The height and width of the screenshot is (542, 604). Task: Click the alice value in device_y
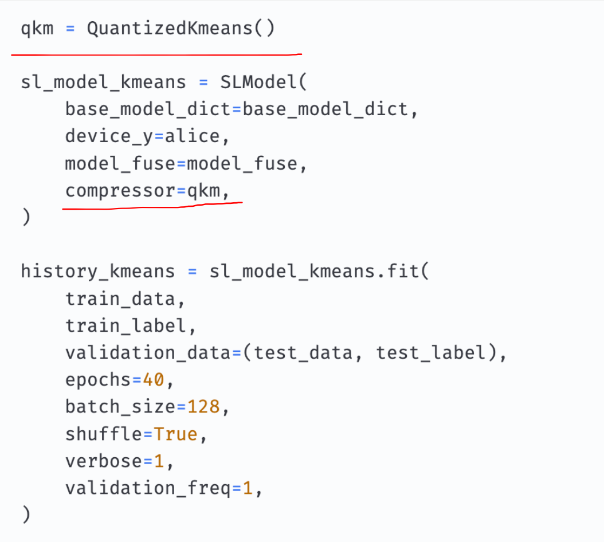coord(193,136)
